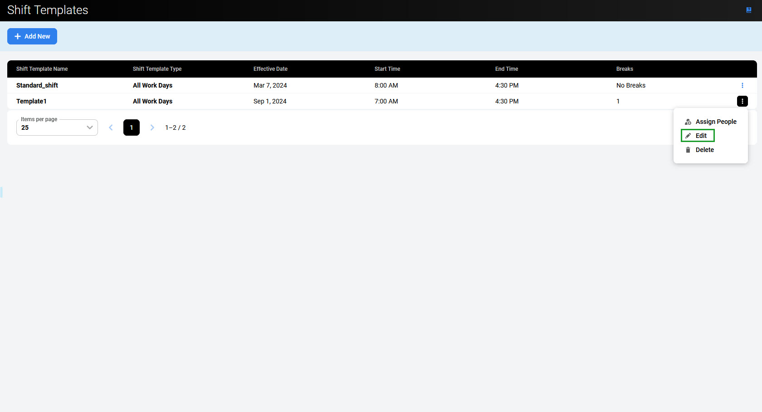Click the Breaks column header
Viewport: 762px width, 412px height.
(624, 69)
